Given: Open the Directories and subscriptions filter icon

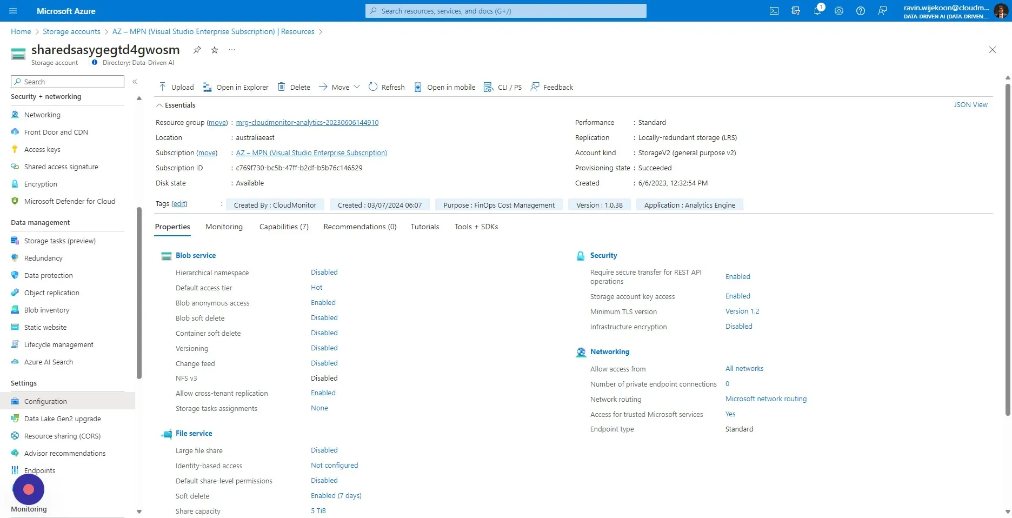Looking at the screenshot, I should pos(796,11).
